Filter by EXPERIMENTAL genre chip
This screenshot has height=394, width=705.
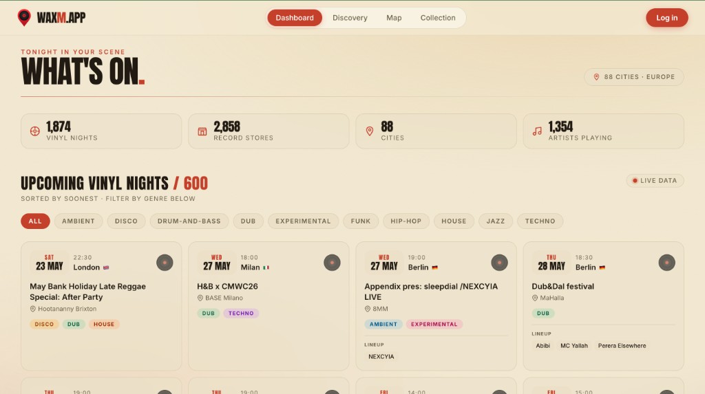click(x=303, y=221)
